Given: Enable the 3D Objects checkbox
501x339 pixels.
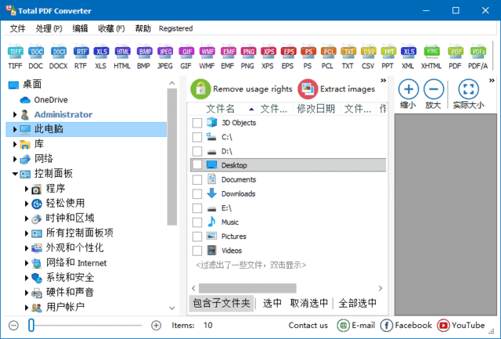Looking at the screenshot, I should point(197,123).
